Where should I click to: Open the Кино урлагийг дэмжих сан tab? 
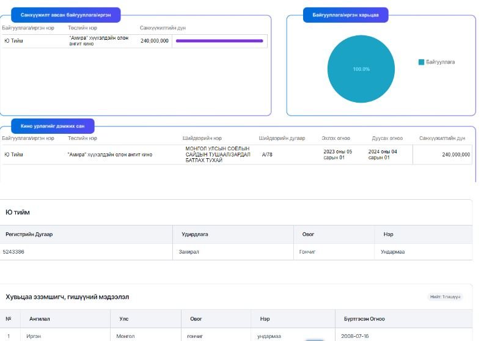53,126
